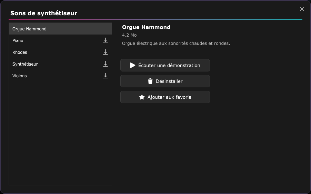This screenshot has height=194, width=311.
Task: Click the Orgue Hammond details heading
Action: pos(146,27)
